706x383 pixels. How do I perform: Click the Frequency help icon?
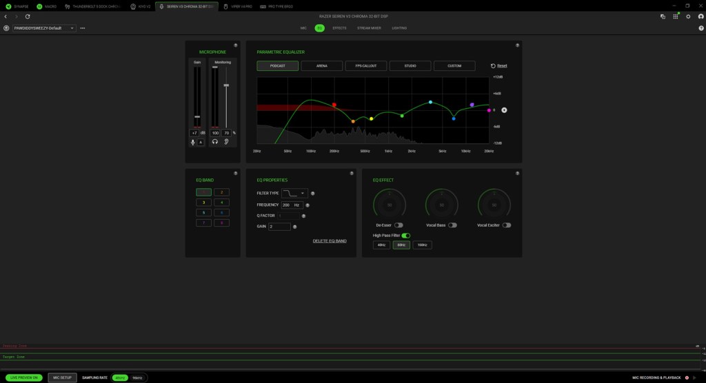pos(307,205)
